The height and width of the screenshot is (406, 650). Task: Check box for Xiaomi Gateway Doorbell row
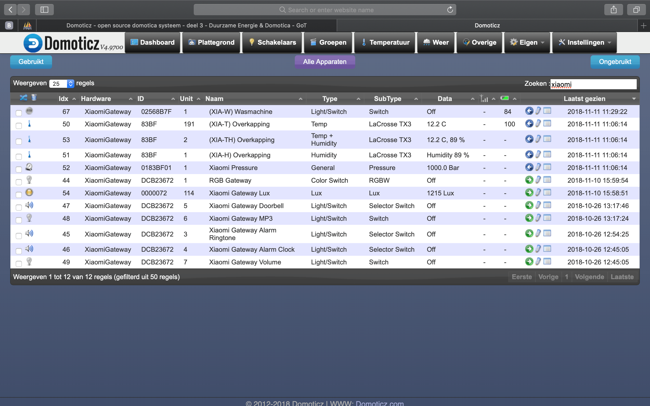(x=19, y=207)
